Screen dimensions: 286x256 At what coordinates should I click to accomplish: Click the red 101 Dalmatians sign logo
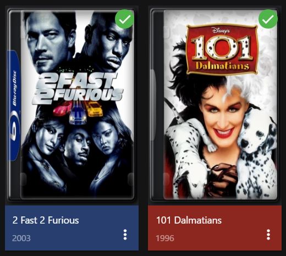coord(222,49)
